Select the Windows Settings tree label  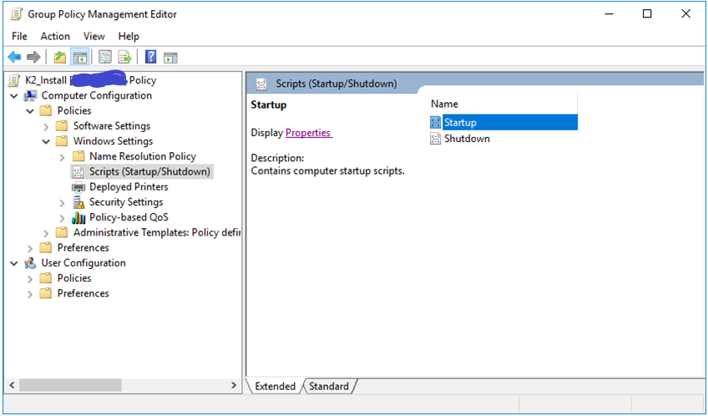[113, 141]
